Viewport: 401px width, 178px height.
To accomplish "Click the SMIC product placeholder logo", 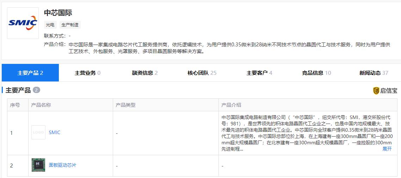I will [38, 132].
